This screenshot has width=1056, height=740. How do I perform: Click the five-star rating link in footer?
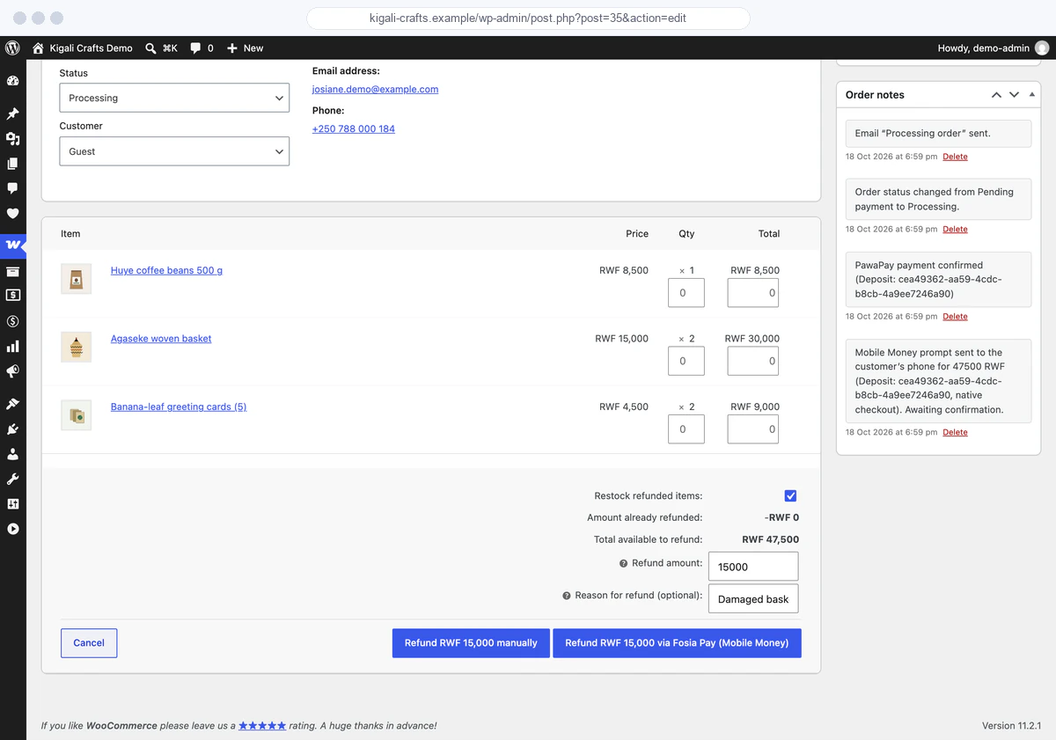coord(262,726)
